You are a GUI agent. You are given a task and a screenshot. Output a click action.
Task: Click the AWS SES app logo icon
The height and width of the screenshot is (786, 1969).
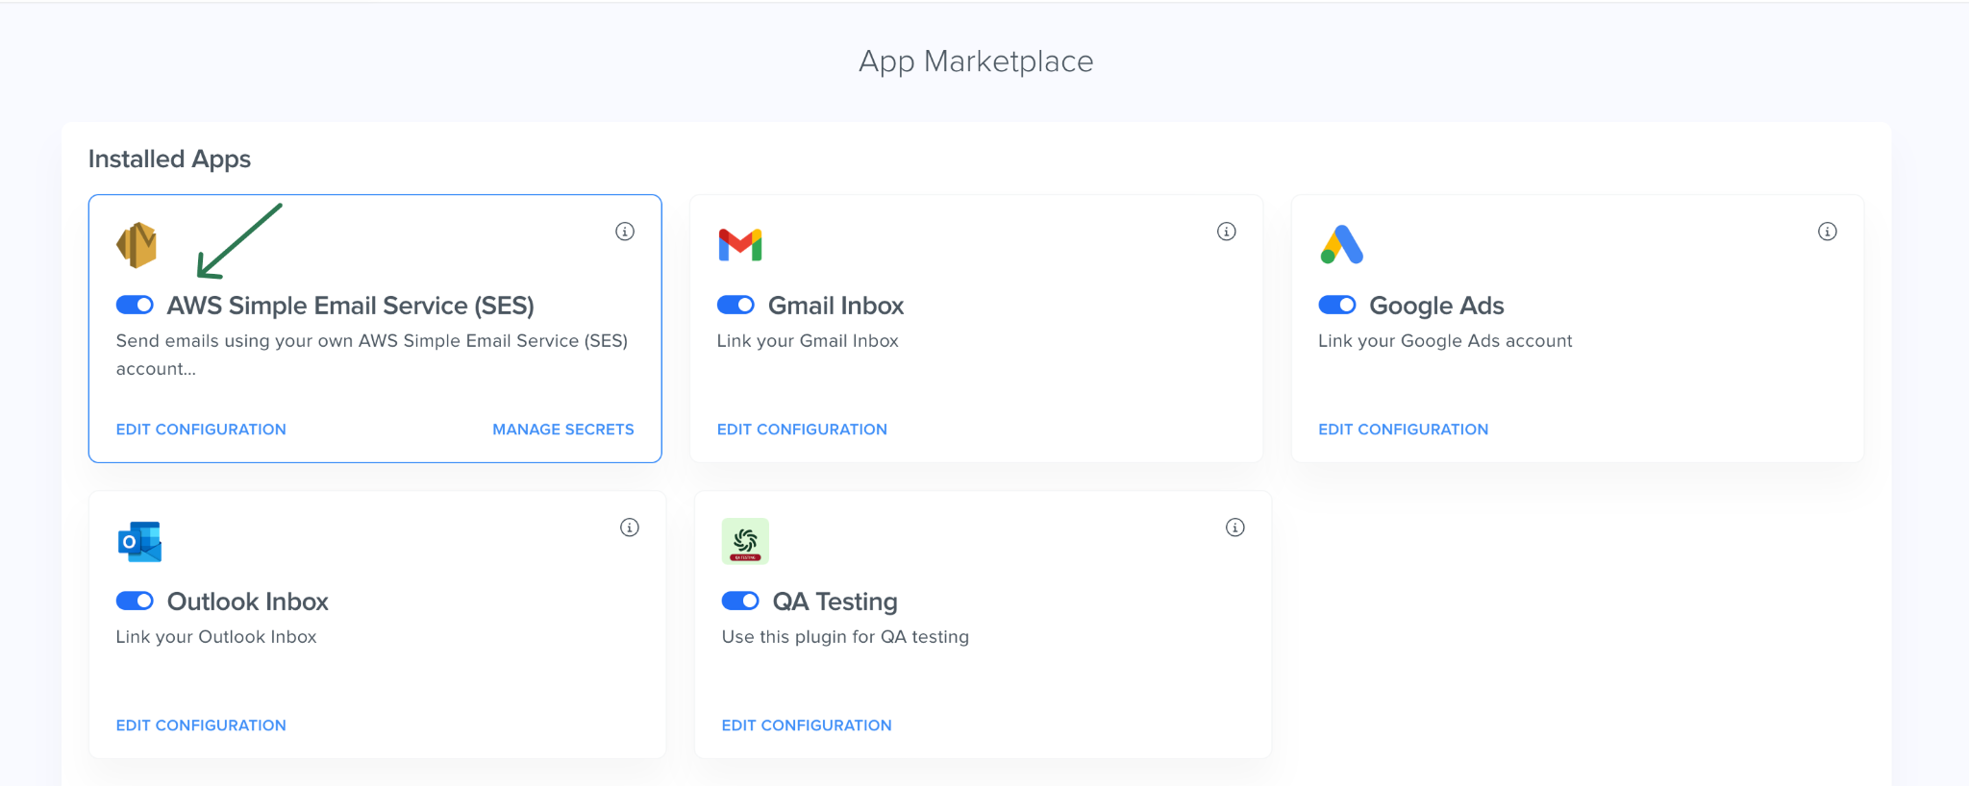click(x=137, y=245)
